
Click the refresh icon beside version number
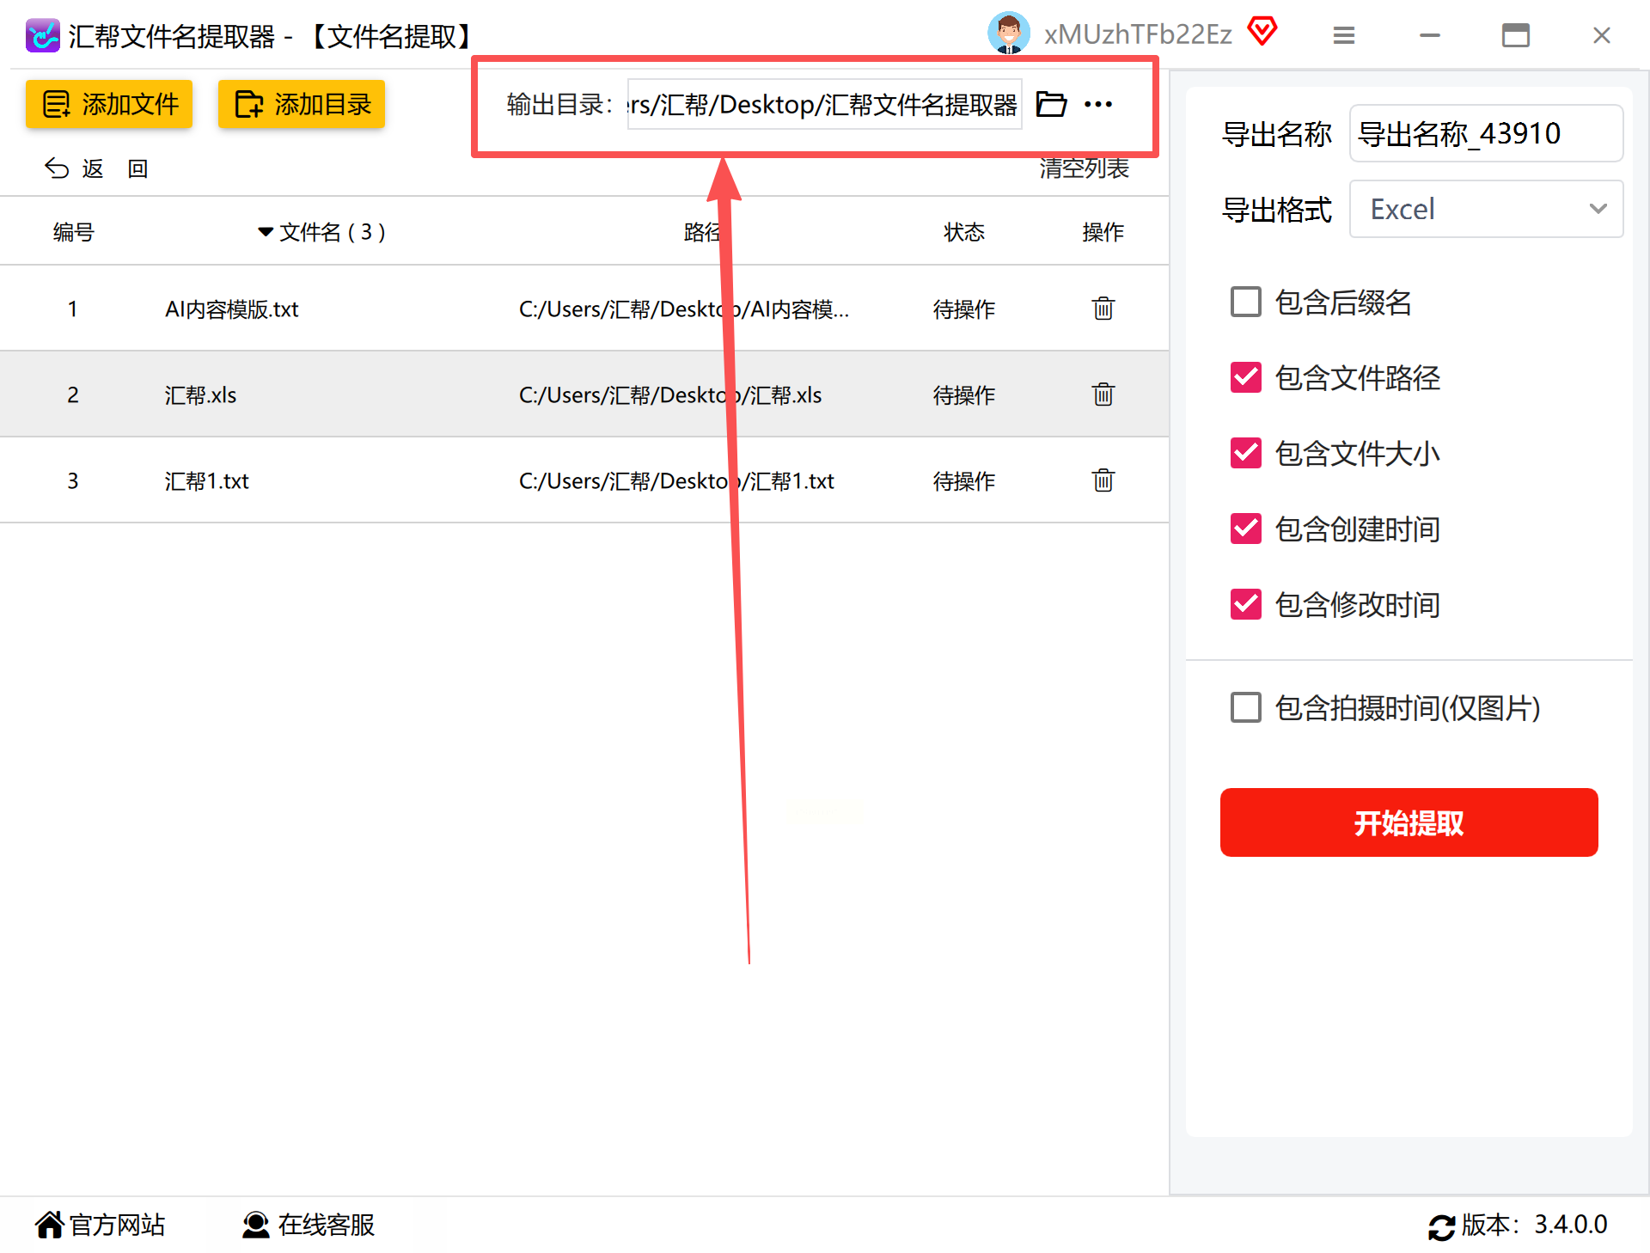click(x=1441, y=1226)
